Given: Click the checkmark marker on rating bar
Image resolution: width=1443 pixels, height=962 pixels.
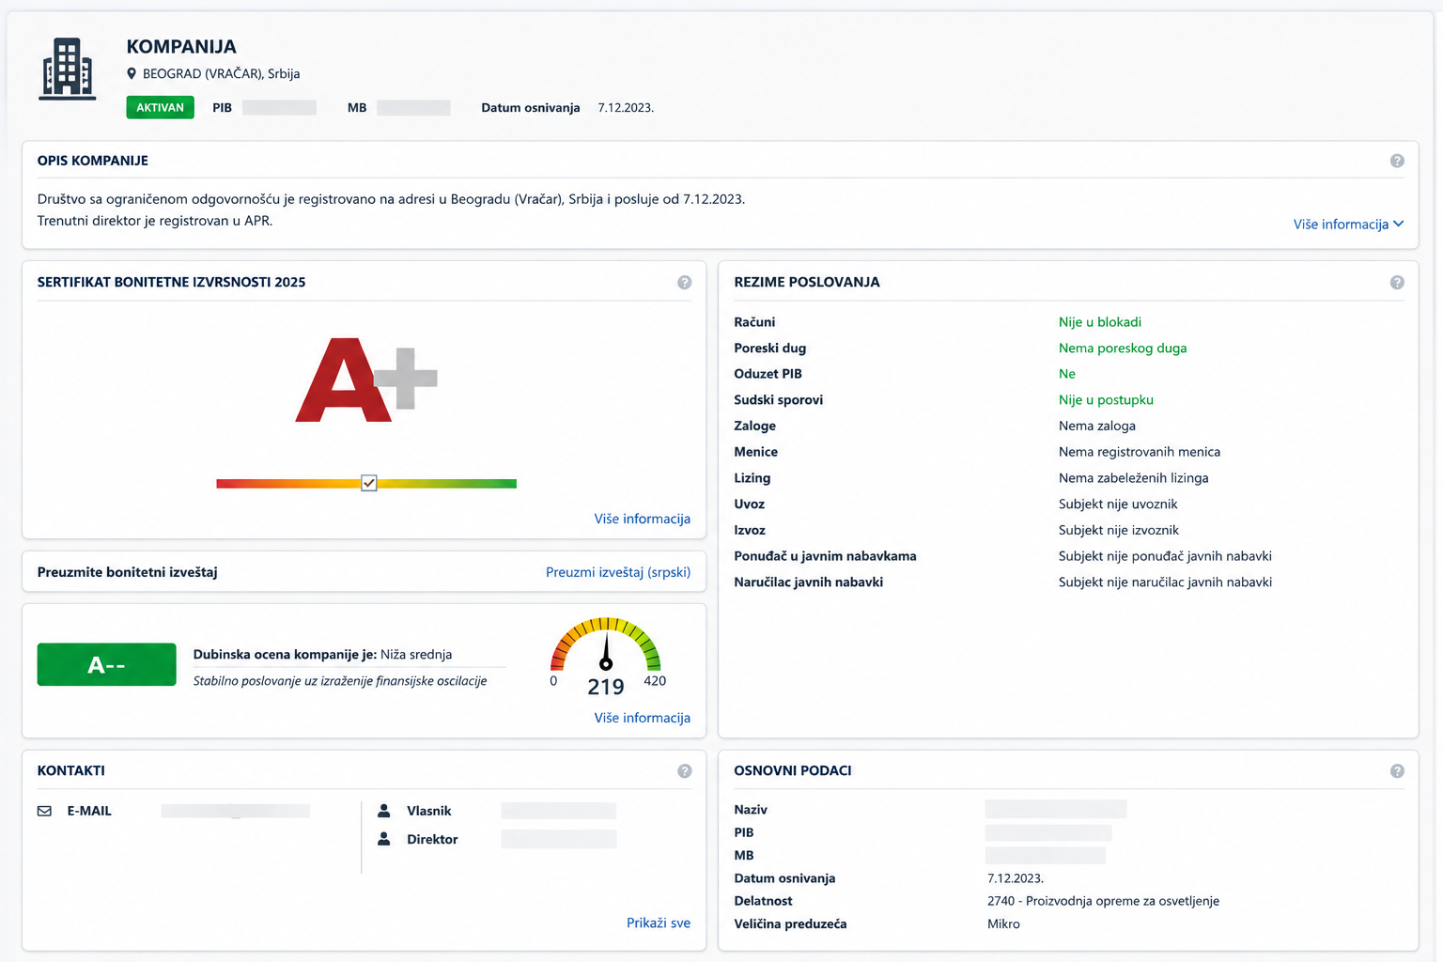Looking at the screenshot, I should click(369, 483).
